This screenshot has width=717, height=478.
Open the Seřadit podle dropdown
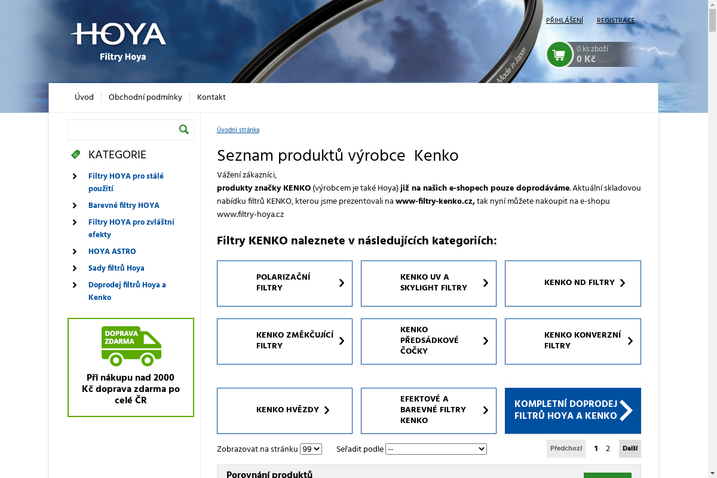tap(436, 449)
